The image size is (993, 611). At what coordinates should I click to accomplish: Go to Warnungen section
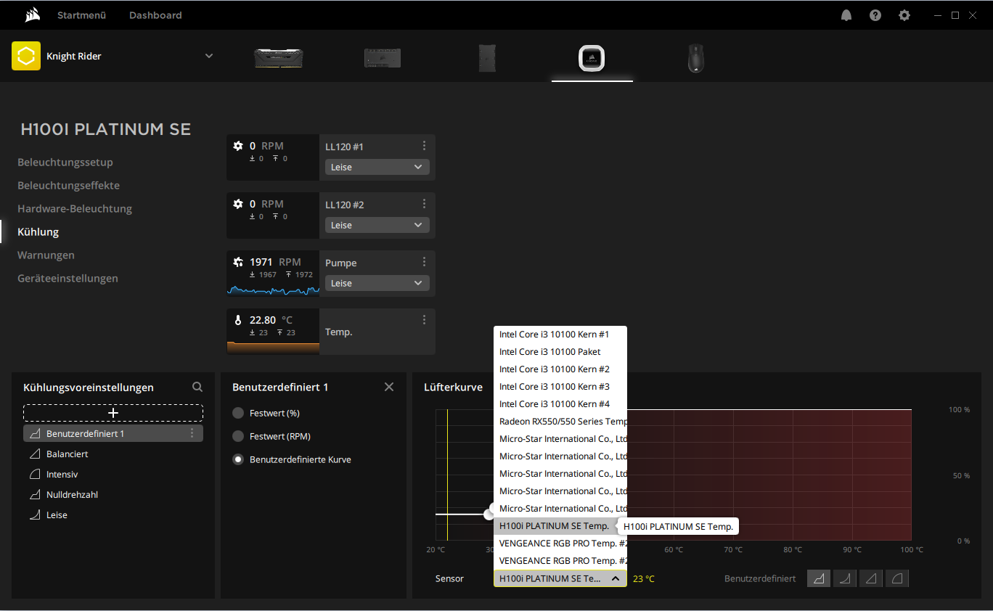[x=46, y=255]
